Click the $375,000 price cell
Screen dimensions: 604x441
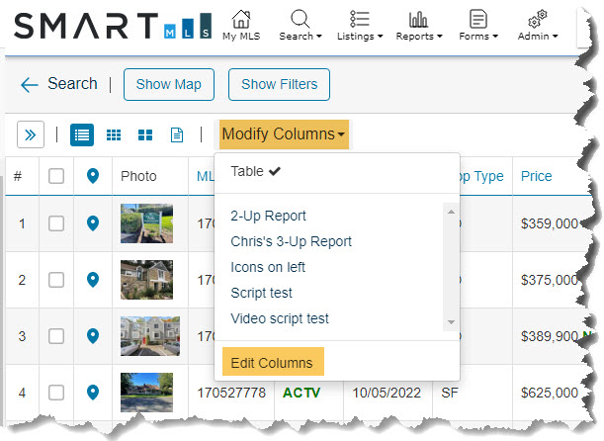(x=550, y=280)
